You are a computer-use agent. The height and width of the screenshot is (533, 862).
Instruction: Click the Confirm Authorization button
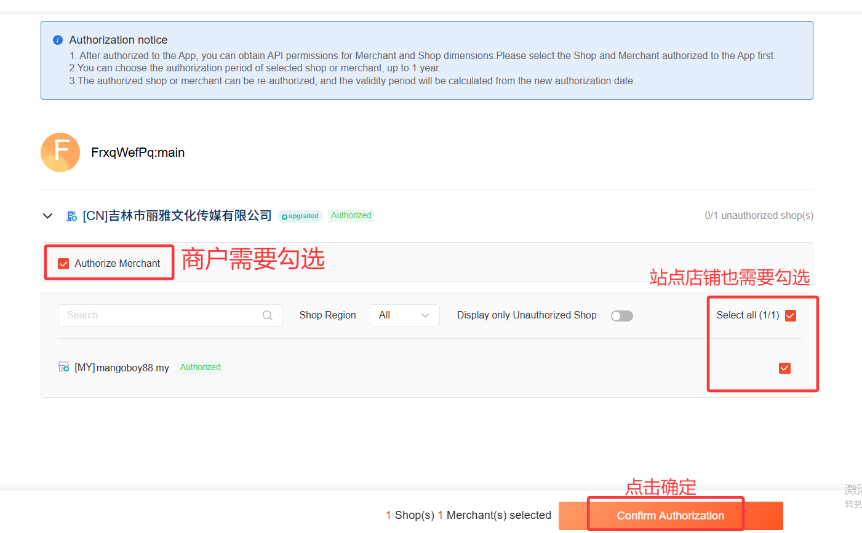tap(670, 515)
